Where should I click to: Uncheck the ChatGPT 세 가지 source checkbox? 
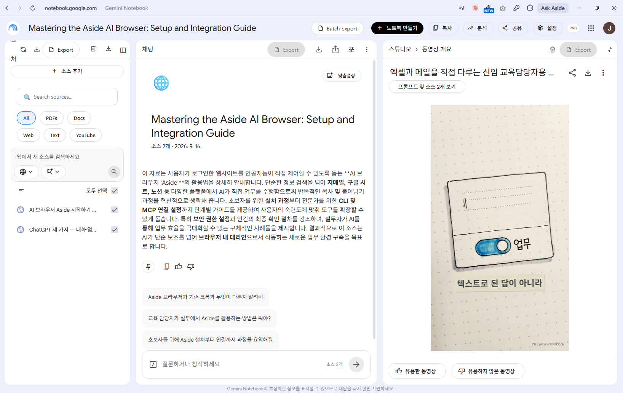click(115, 230)
